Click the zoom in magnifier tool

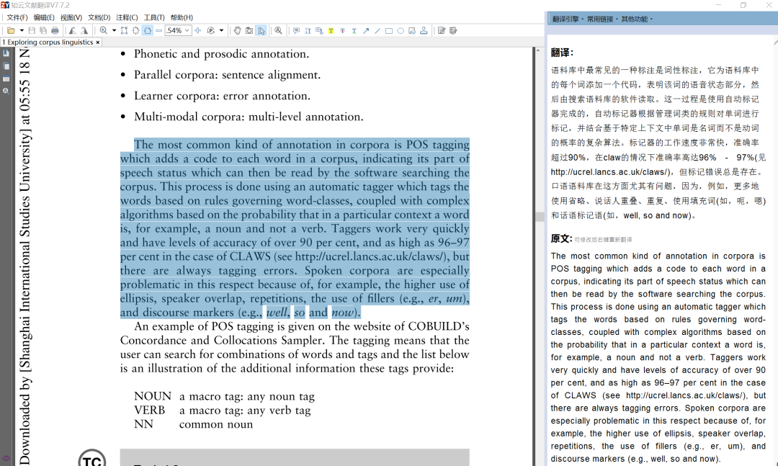click(x=103, y=31)
